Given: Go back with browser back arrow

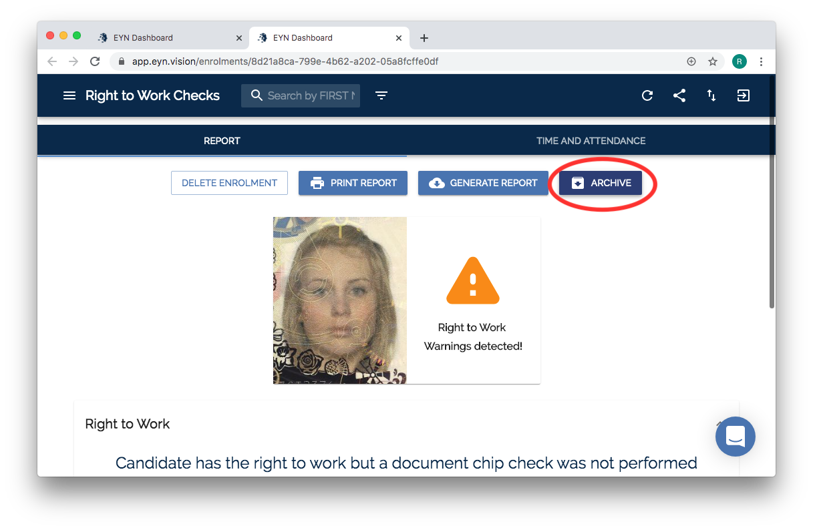Looking at the screenshot, I should click(x=52, y=61).
